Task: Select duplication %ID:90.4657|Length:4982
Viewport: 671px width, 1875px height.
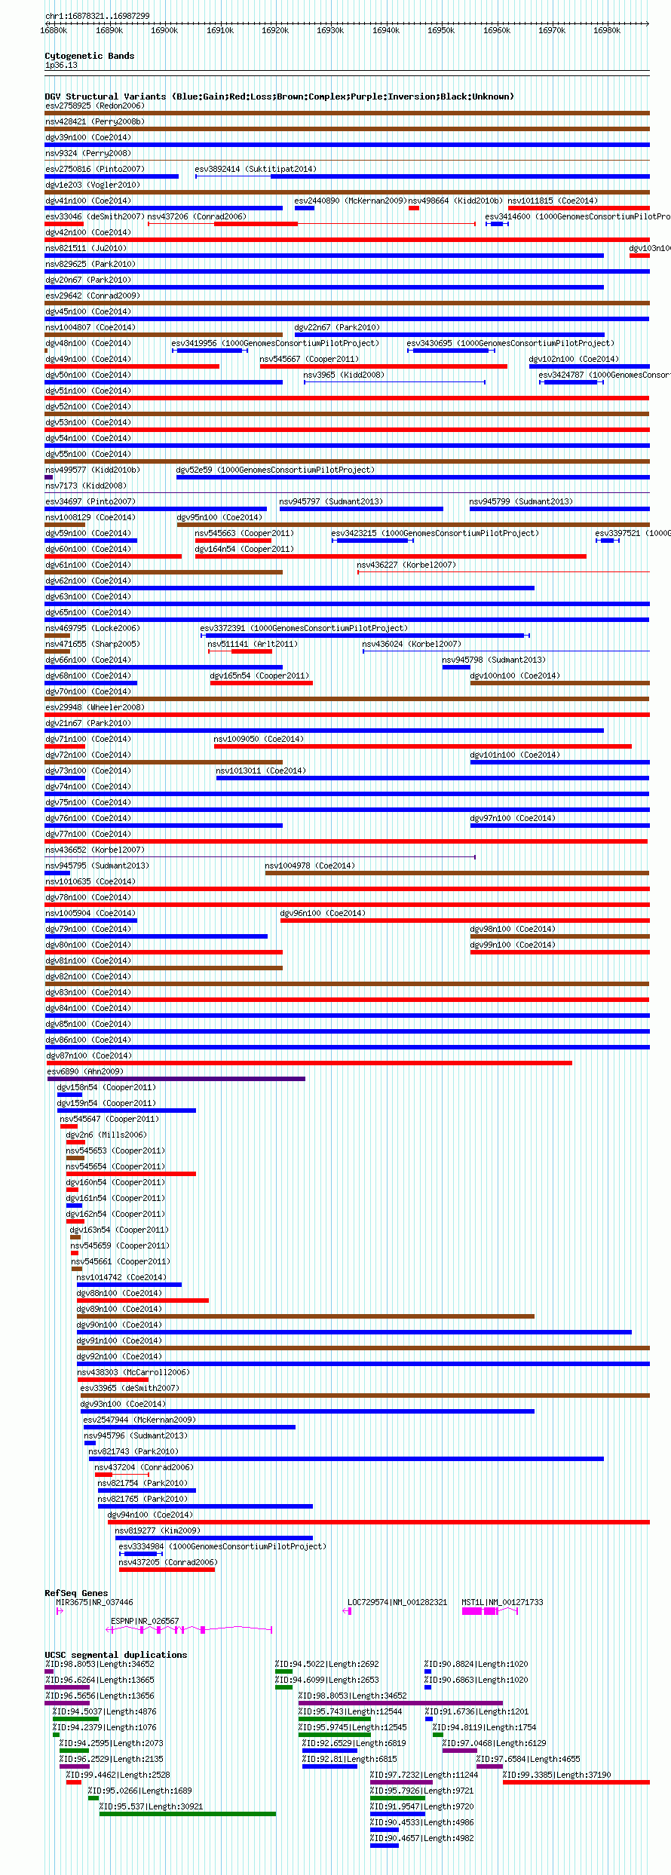Action: [x=422, y=1838]
